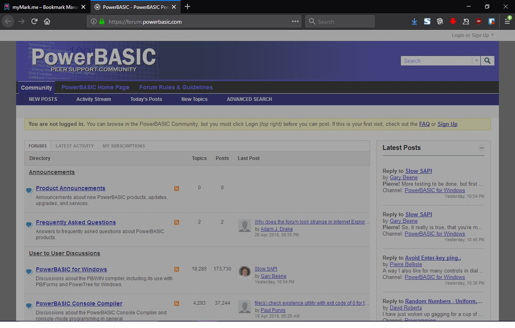Switch to the Latest Activity tab

(75, 146)
